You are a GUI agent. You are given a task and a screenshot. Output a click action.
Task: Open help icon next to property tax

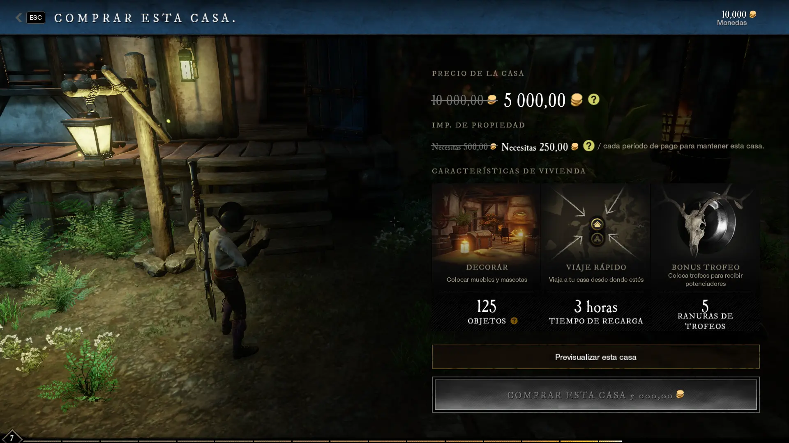pyautogui.click(x=588, y=146)
